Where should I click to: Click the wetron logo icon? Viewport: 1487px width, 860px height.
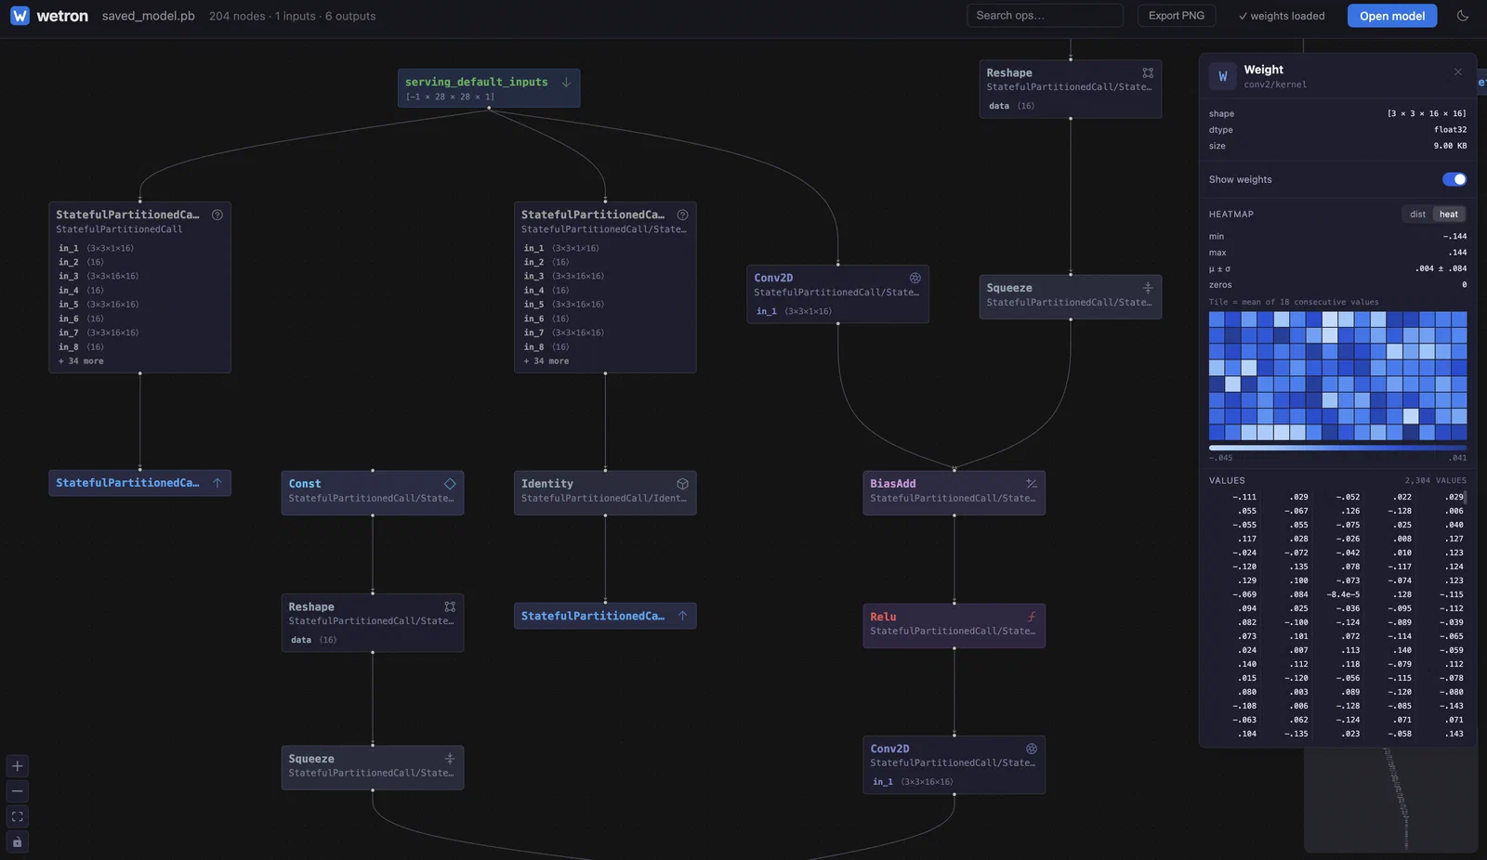pos(20,16)
